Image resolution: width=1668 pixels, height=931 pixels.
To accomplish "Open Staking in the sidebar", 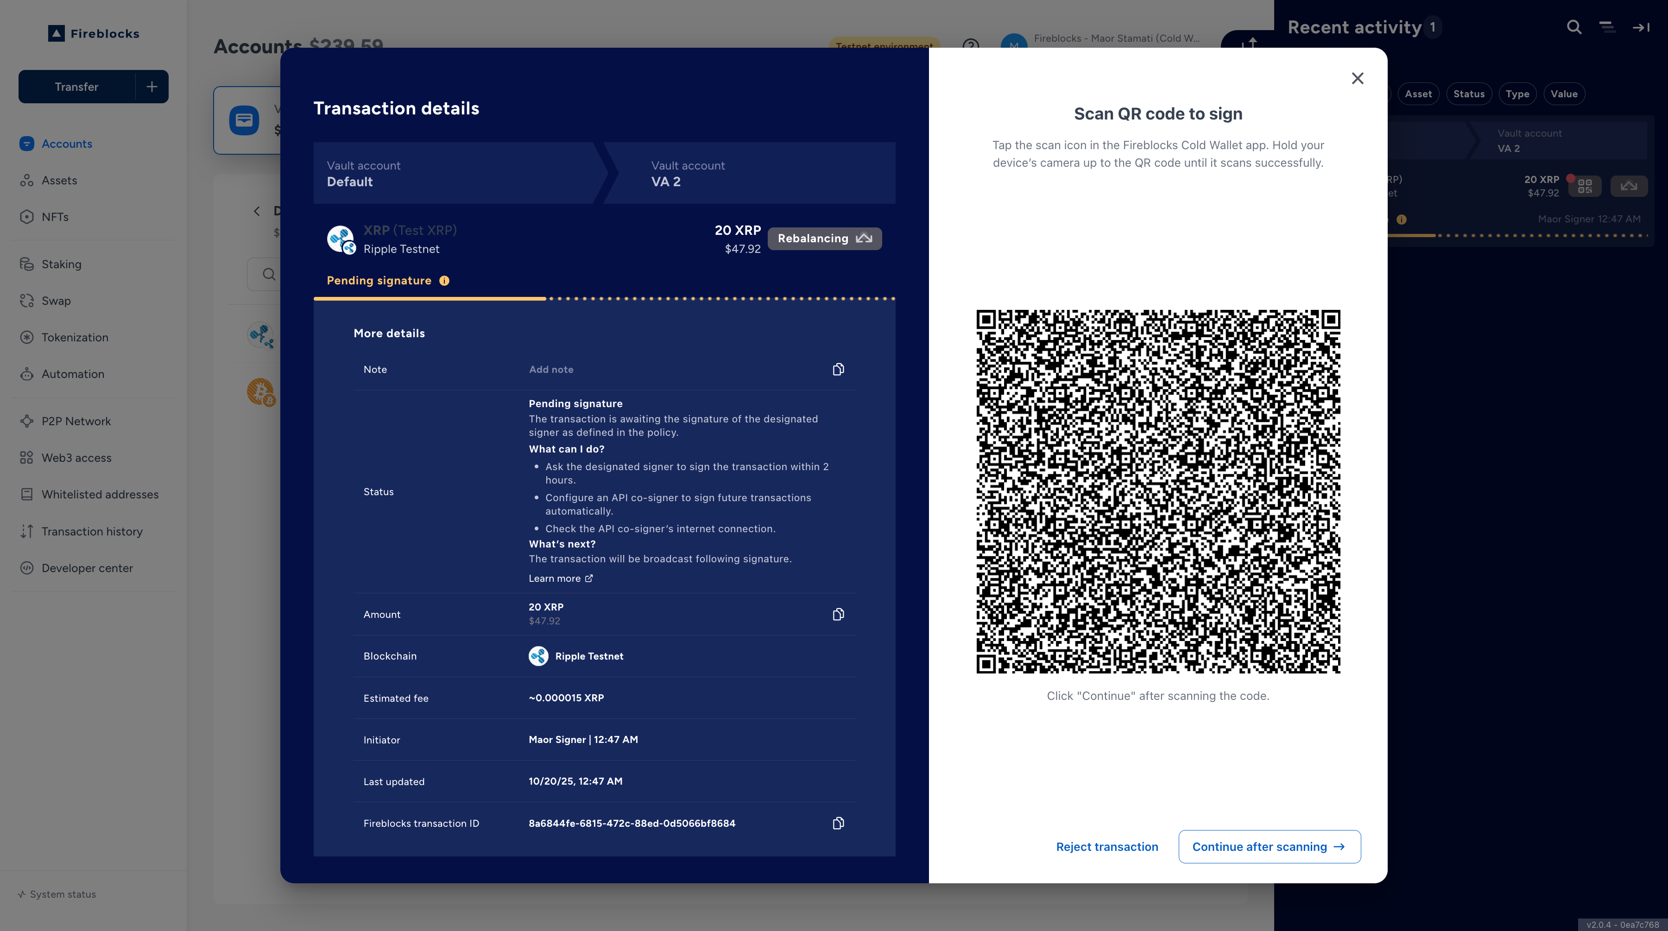I will point(62,264).
